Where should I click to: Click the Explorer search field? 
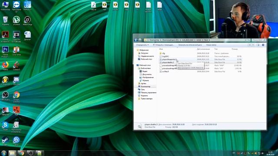(258, 40)
